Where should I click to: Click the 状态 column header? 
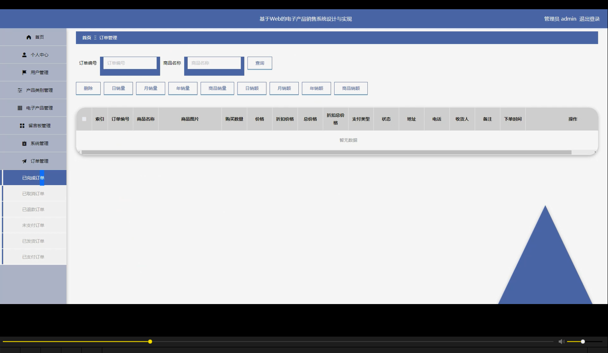click(x=386, y=119)
